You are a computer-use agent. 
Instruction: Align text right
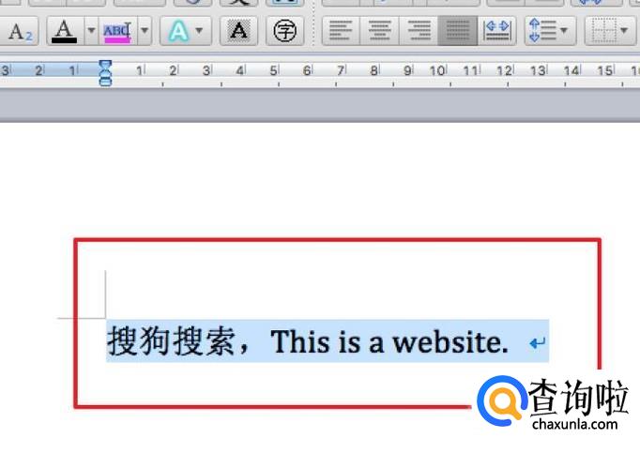coord(418,32)
